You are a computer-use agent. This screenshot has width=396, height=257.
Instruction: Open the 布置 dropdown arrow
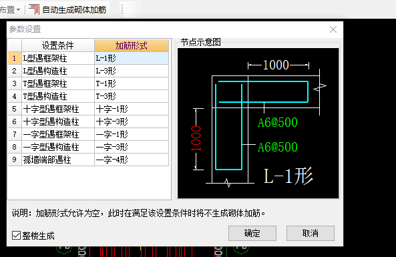18,10
